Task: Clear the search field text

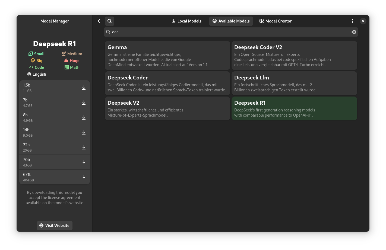Action: (353, 32)
